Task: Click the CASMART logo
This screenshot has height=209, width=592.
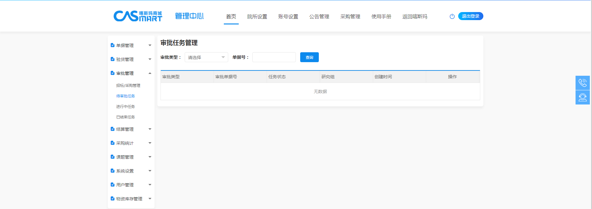Action: pyautogui.click(x=138, y=16)
